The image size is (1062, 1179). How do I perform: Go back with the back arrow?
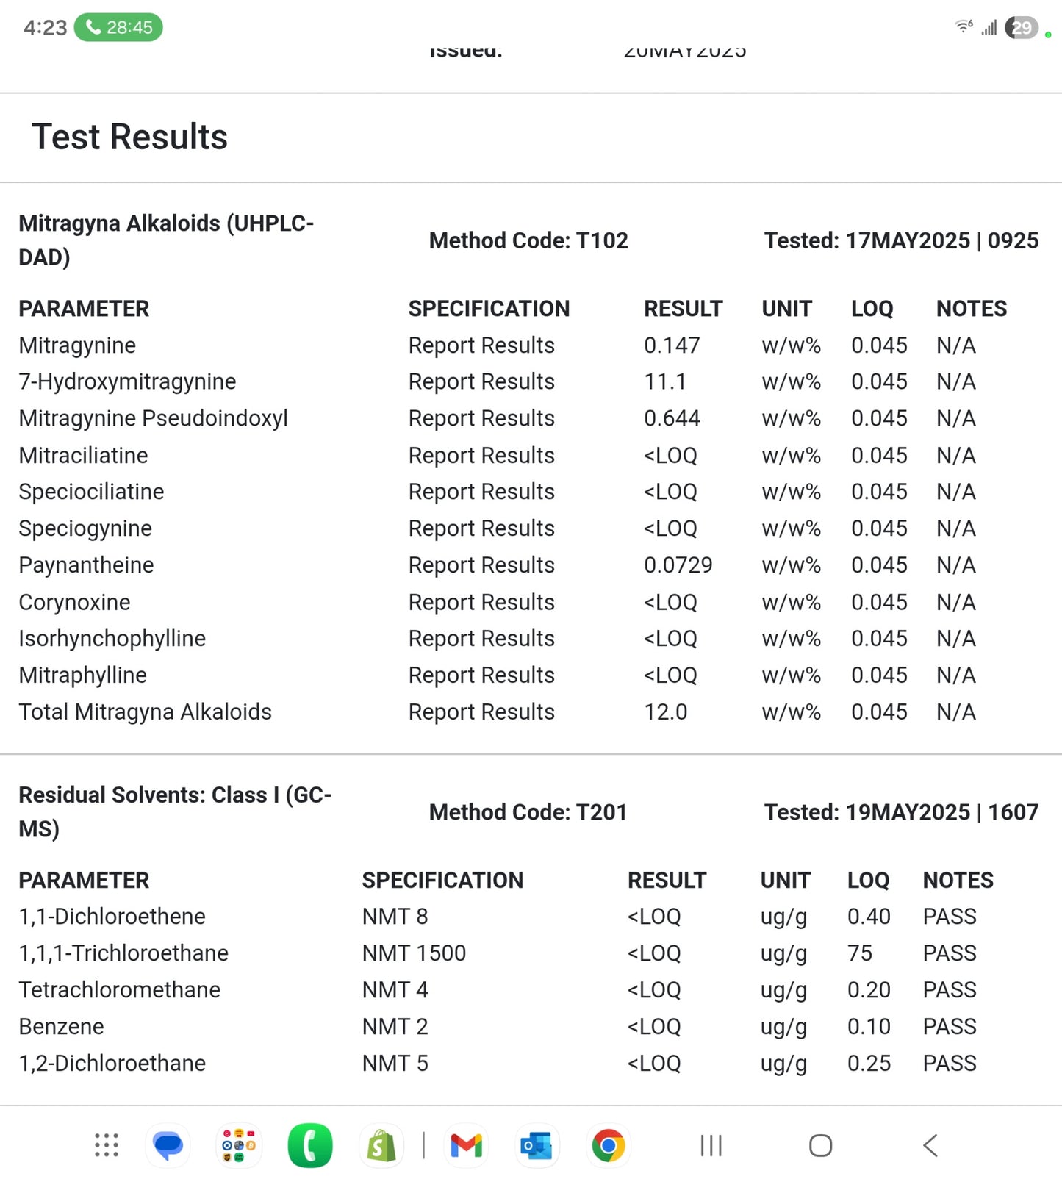click(930, 1144)
